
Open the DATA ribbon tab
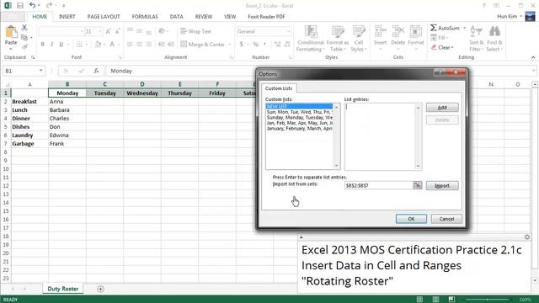(x=176, y=17)
